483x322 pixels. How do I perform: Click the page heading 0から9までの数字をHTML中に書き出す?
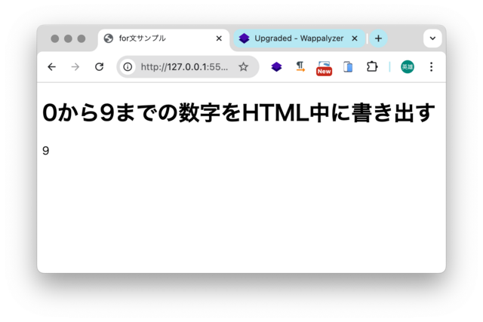238,112
